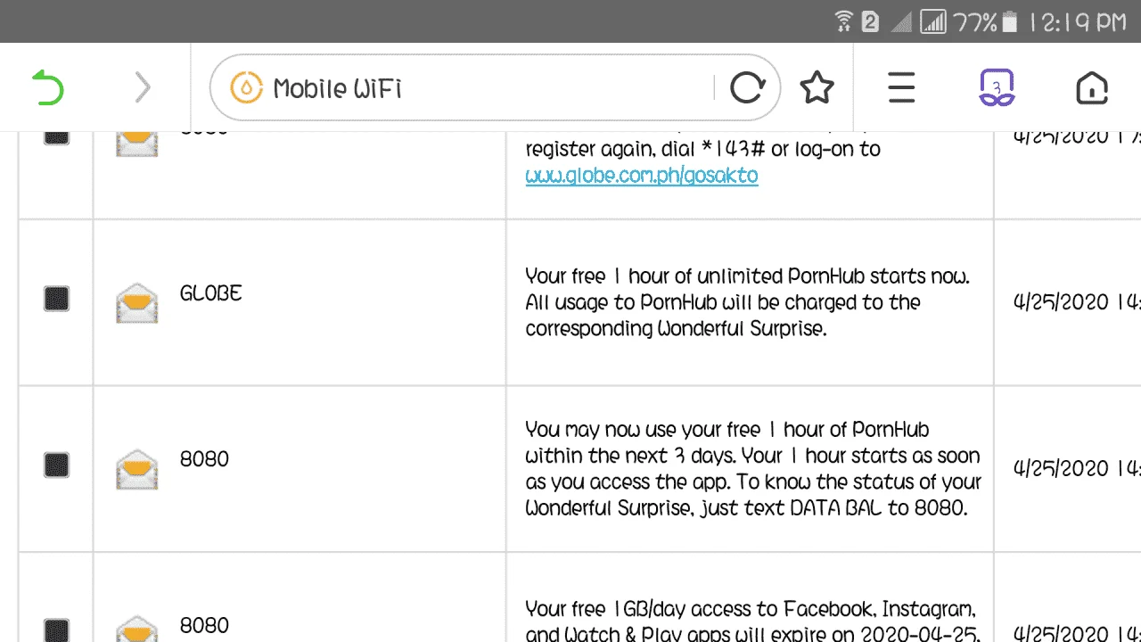The image size is (1141, 642).
Task: Tap the 12:19 PM clock
Action: (1078, 21)
